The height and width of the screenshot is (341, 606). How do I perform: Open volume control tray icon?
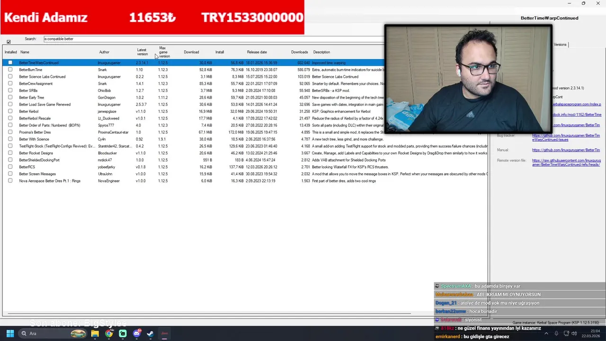(x=575, y=333)
